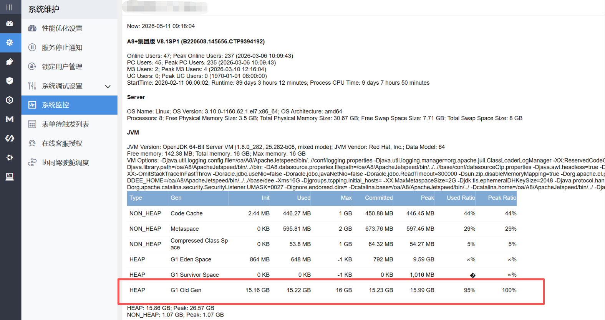
Task: Open the 协同驾驶舱调度 menu item
Action: point(70,162)
